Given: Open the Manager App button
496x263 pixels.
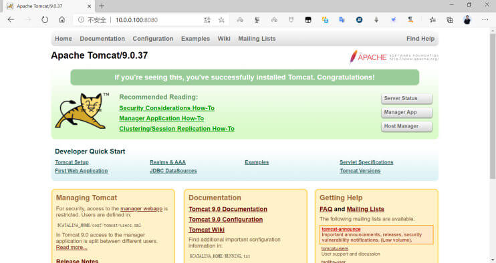Looking at the screenshot, I should [406, 112].
